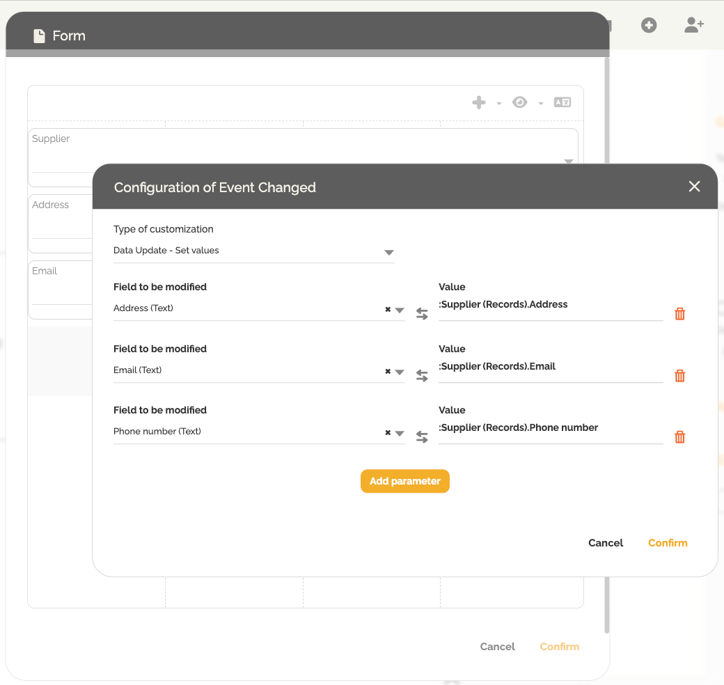
Task: Confirm the Event Changed configuration
Action: click(x=668, y=543)
